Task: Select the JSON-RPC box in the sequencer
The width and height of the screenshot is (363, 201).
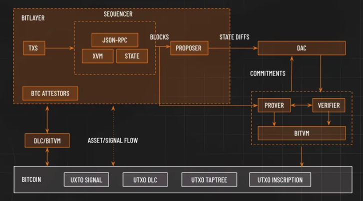Action: coord(114,40)
